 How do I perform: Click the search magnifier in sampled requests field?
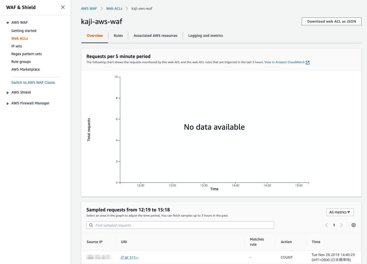pos(91,225)
